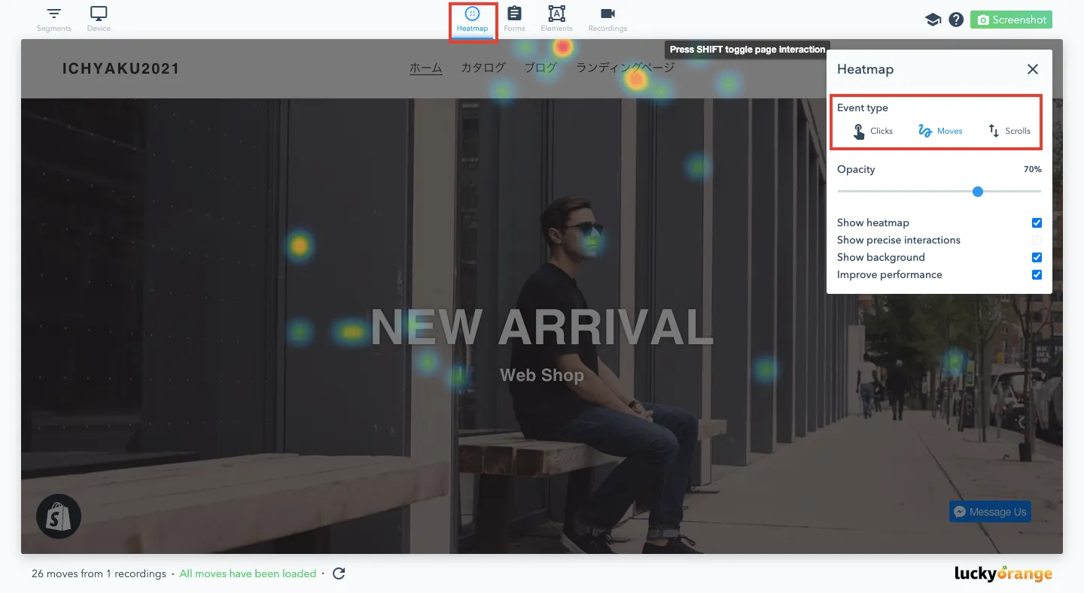Toggle the Show heatmap checkbox
This screenshot has height=593, width=1084.
(1037, 223)
